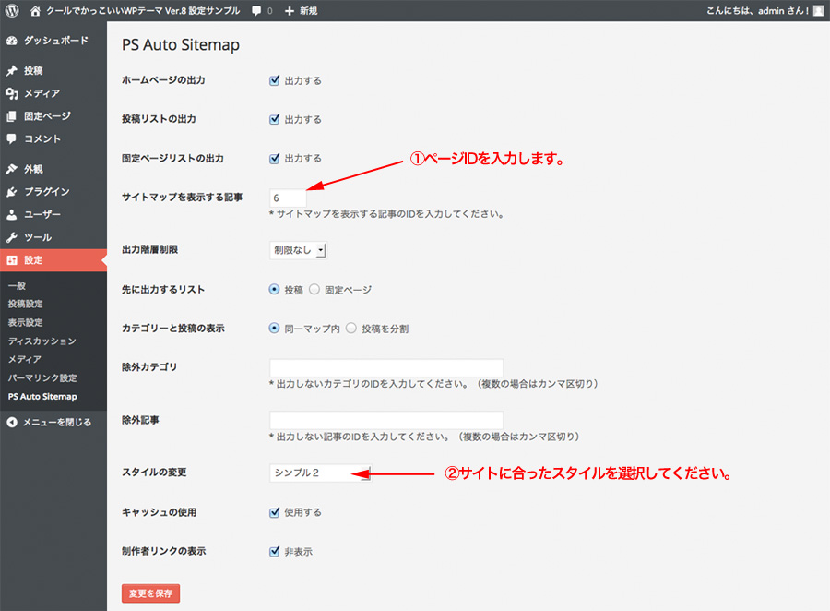Screen dimensions: 830x611
Task: Click the 外観 paintbrush icon
Action: point(12,169)
